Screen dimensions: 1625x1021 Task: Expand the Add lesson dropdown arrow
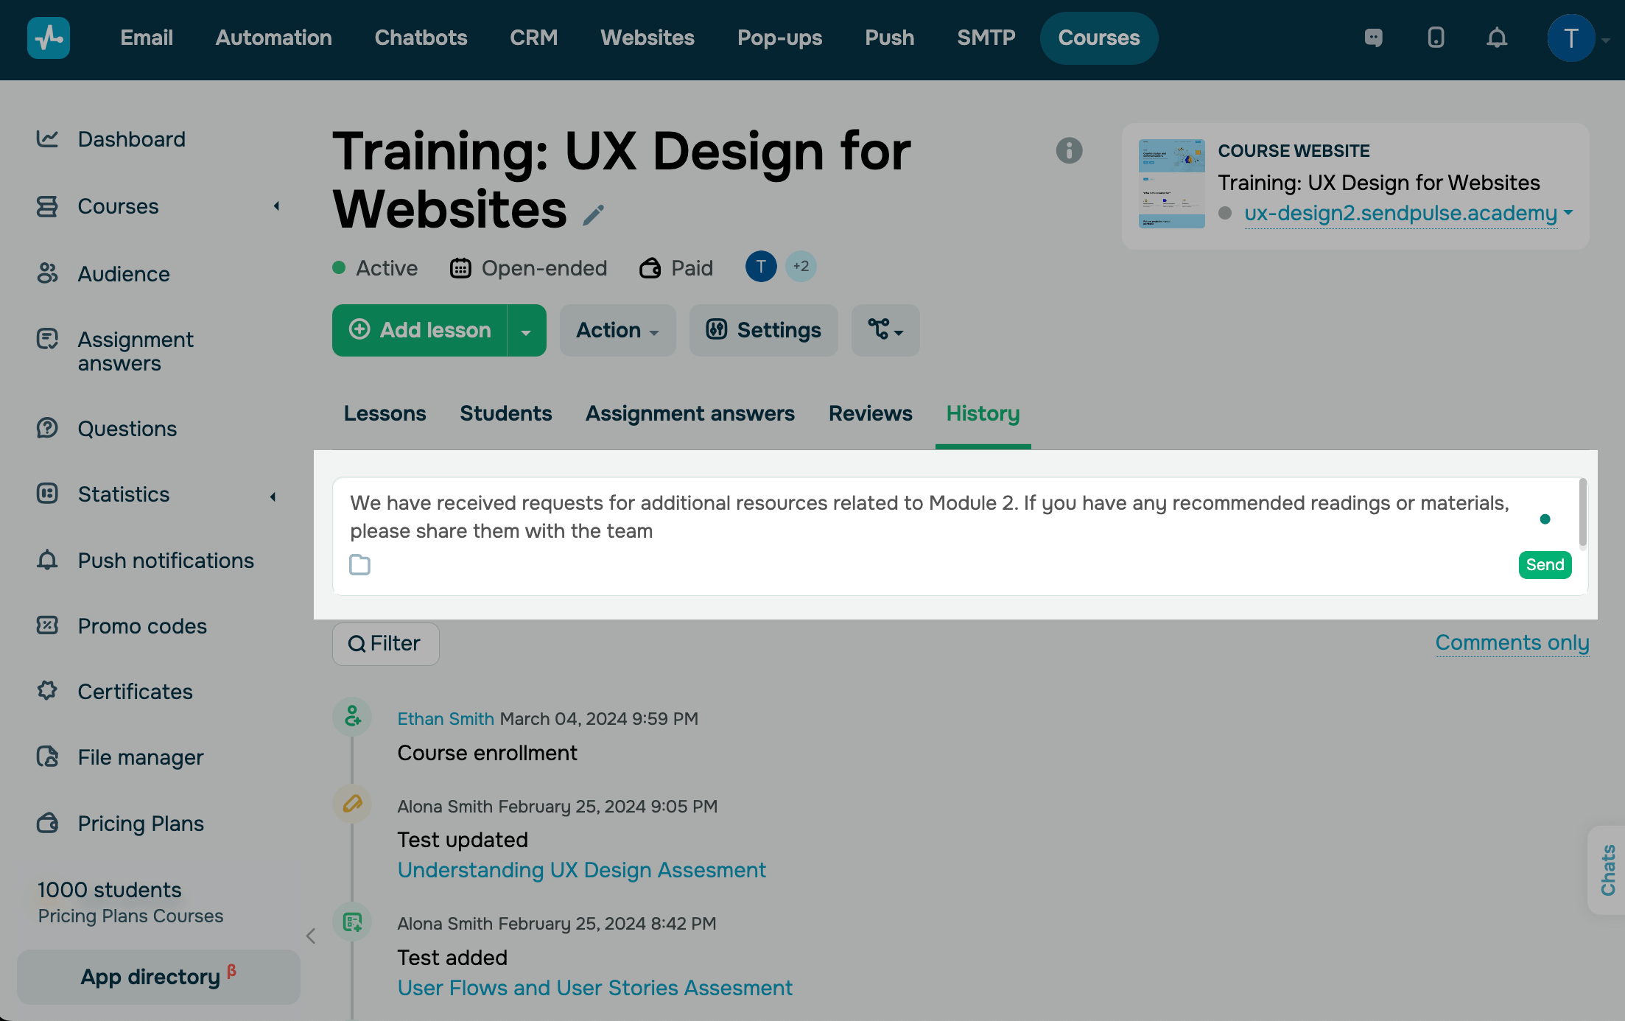click(526, 330)
